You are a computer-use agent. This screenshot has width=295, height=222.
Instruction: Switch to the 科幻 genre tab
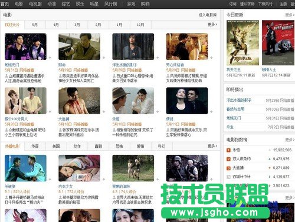click(162, 146)
